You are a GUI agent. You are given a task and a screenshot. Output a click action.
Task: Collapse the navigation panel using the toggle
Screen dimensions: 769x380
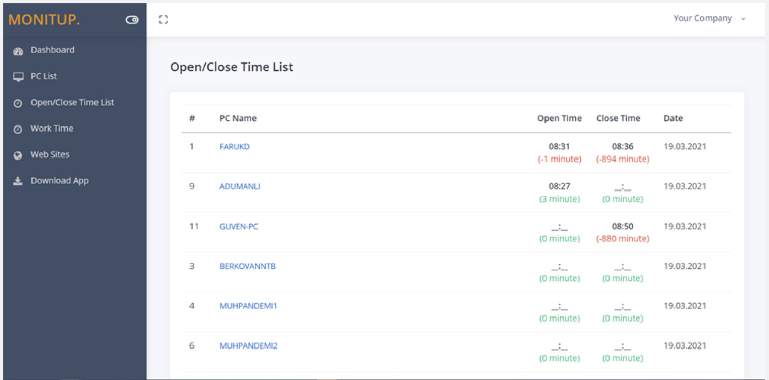tap(132, 19)
